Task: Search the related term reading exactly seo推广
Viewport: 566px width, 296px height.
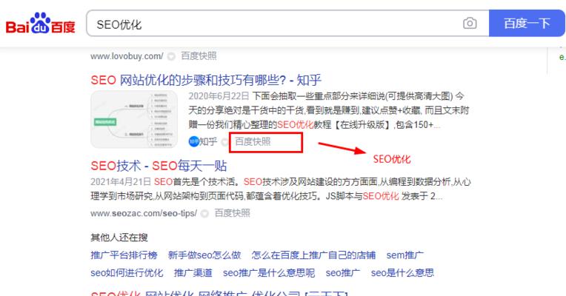Action: tap(343, 273)
